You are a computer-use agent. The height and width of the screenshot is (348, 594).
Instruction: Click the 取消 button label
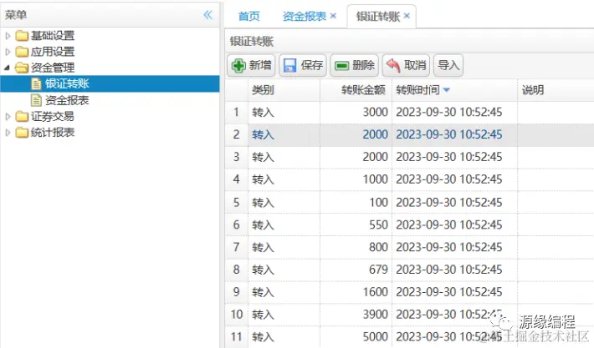tap(415, 65)
